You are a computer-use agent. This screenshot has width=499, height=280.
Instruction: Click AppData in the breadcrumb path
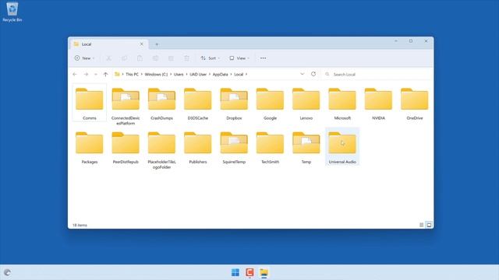(220, 75)
